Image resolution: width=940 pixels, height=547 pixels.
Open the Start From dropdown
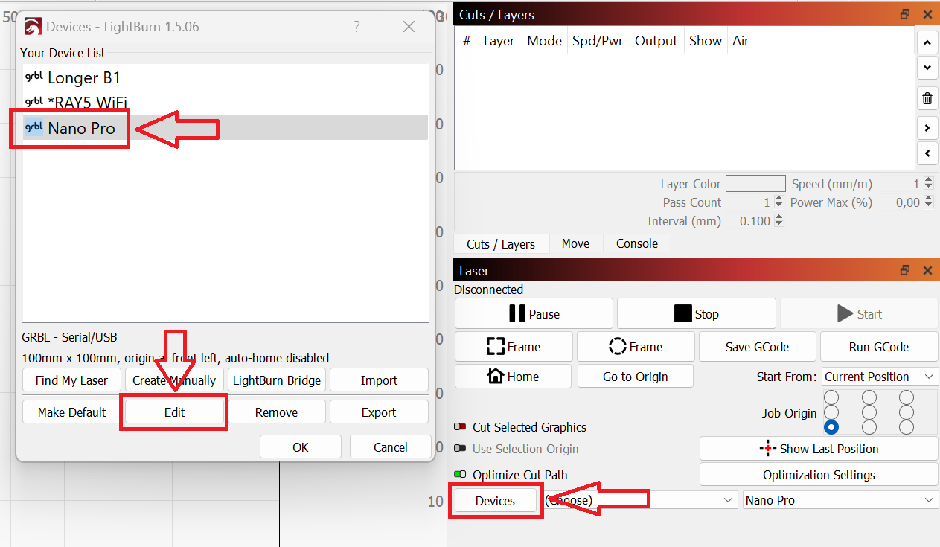pyautogui.click(x=880, y=377)
